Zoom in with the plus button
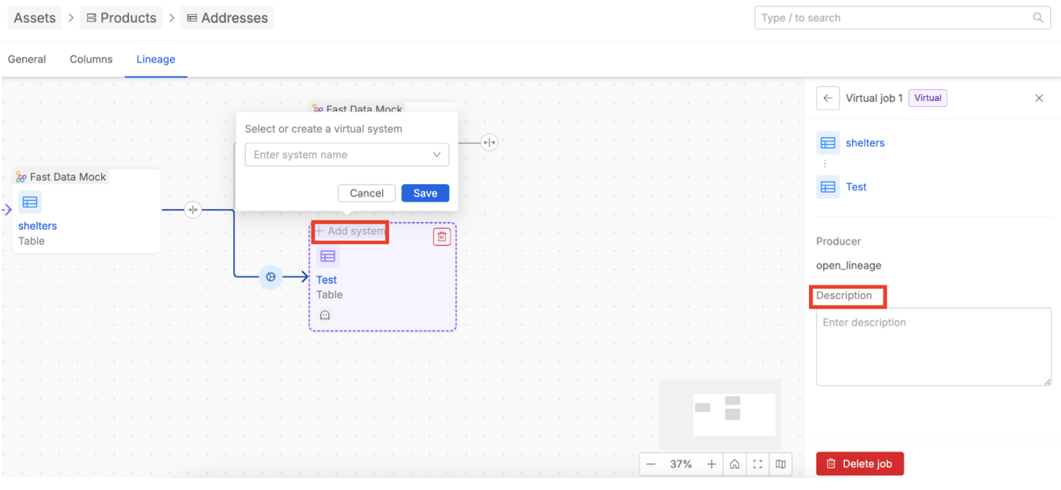The width and height of the screenshot is (1061, 490). pos(711,464)
